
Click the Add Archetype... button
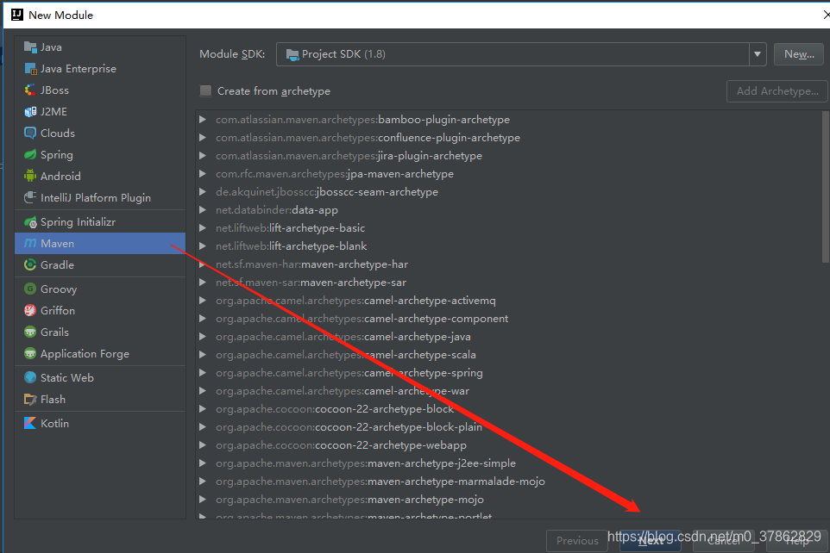point(777,91)
